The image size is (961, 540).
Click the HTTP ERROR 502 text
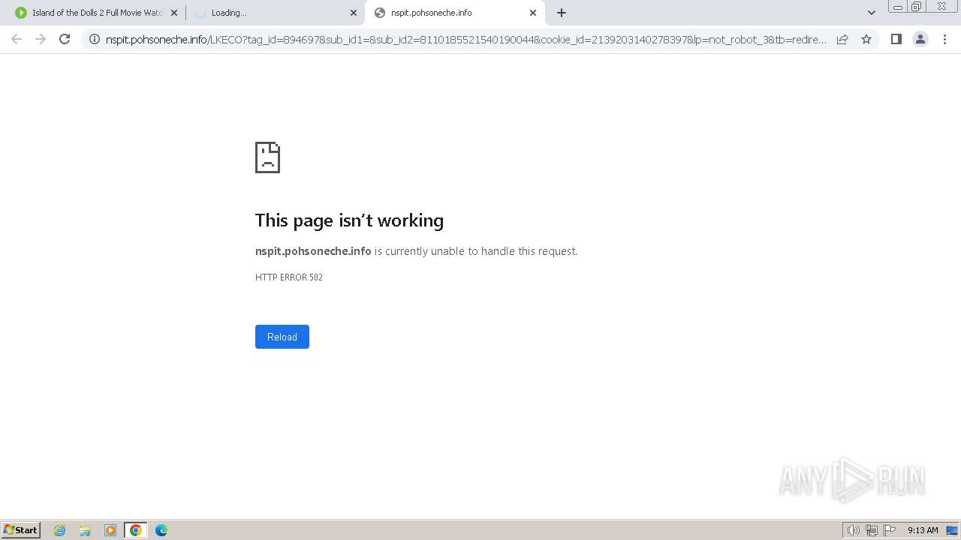tap(289, 277)
